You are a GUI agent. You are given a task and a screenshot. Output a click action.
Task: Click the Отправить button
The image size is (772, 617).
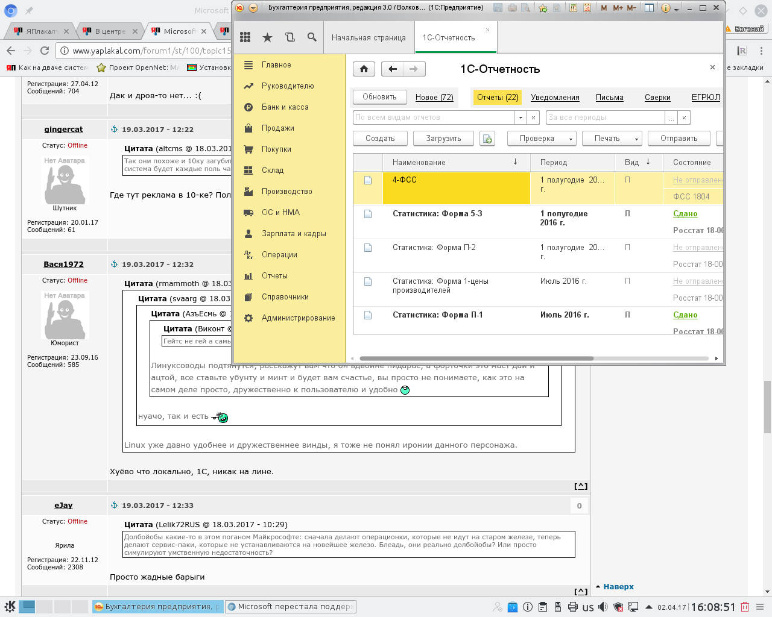(679, 139)
